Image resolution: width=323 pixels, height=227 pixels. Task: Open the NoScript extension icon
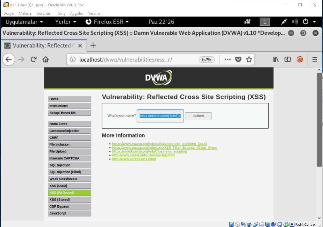(300, 60)
